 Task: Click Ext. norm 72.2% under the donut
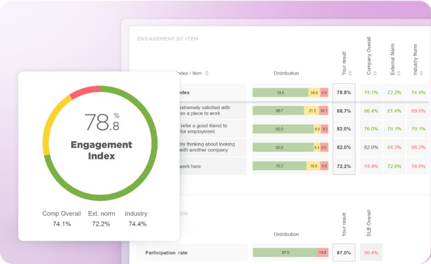(x=102, y=219)
